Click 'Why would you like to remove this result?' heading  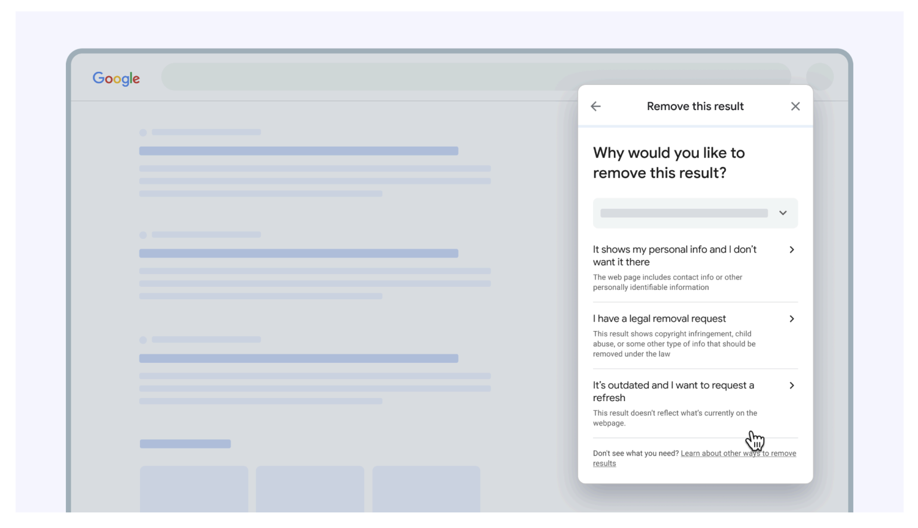coord(668,163)
